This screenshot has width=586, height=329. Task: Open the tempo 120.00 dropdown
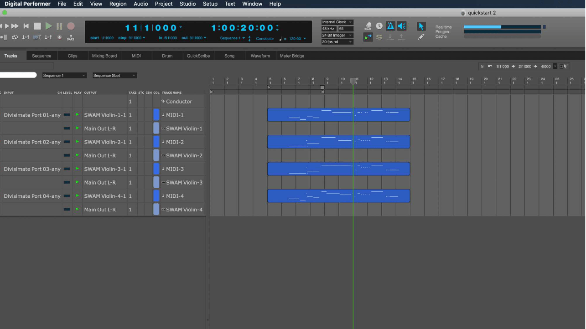305,39
